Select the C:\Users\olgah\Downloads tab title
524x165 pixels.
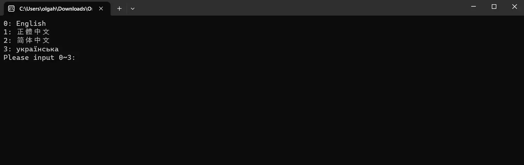click(x=56, y=8)
